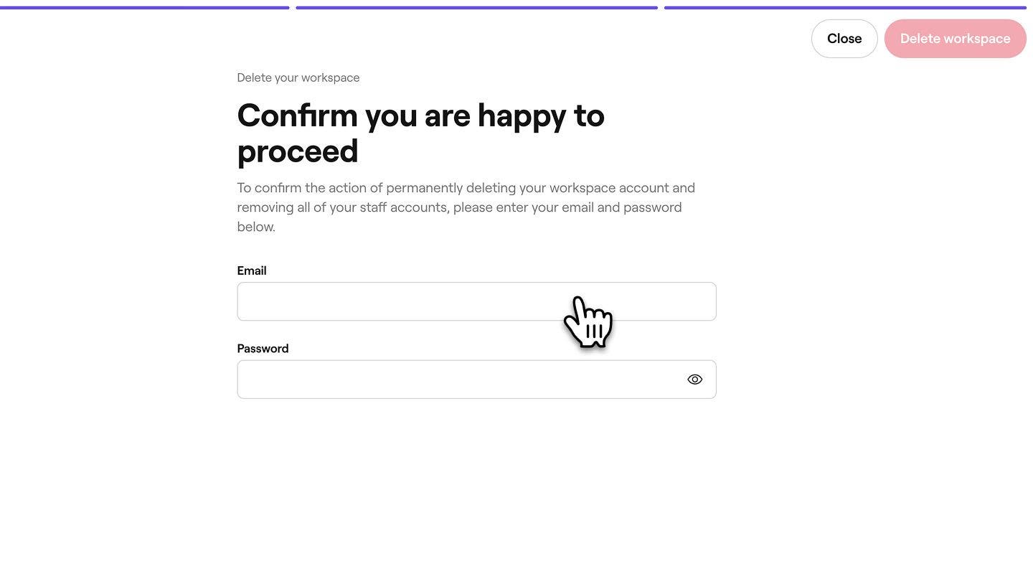Click the Password field label
Viewport: 1033px width, 574px height.
tap(263, 349)
